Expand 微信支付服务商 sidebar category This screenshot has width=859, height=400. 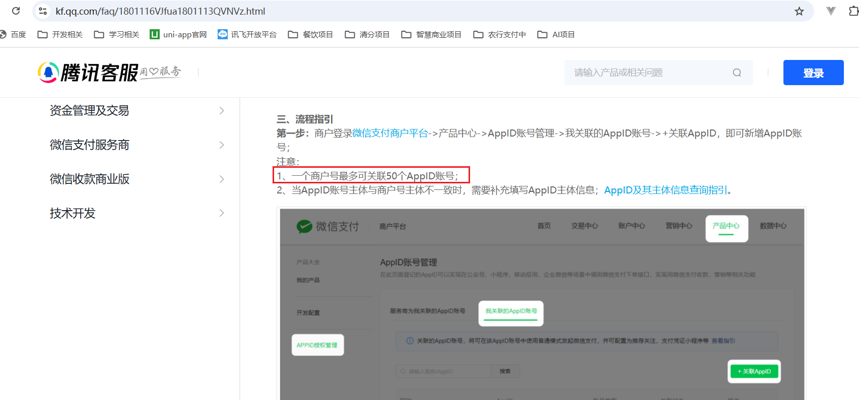[137, 145]
